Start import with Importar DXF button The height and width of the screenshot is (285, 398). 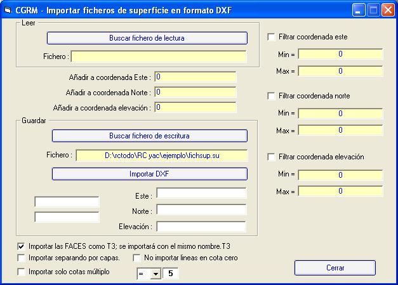tap(150, 174)
